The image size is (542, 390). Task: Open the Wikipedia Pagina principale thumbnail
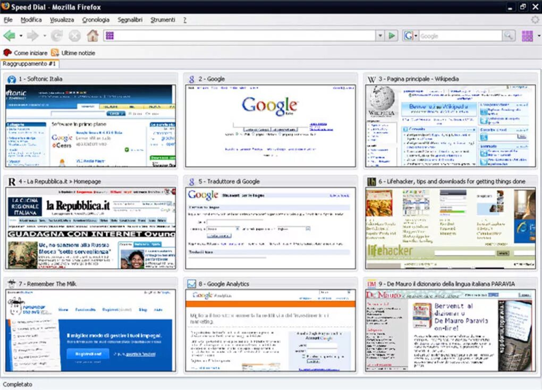(451, 126)
